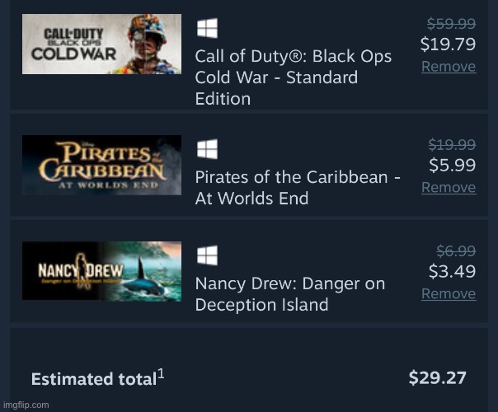Click the Windows icon above Call of Duty title
Screen dimensions: 498x412
click(207, 28)
